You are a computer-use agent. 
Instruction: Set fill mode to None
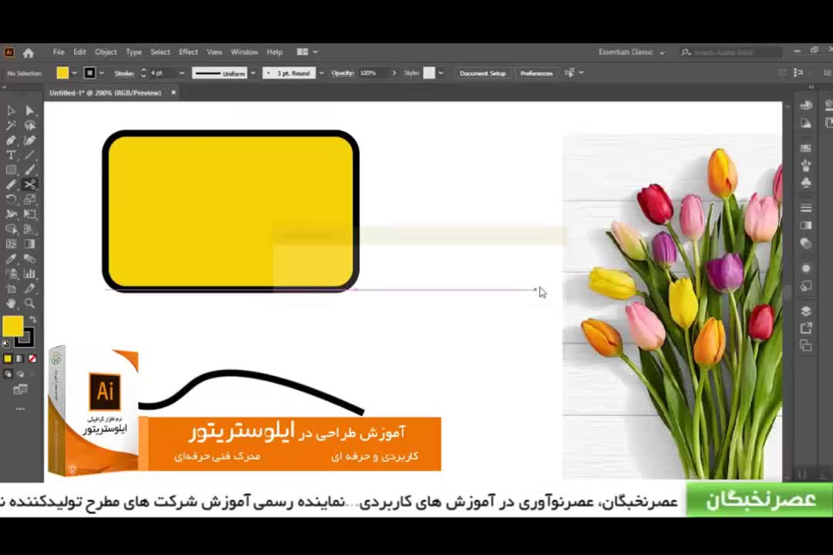[32, 358]
